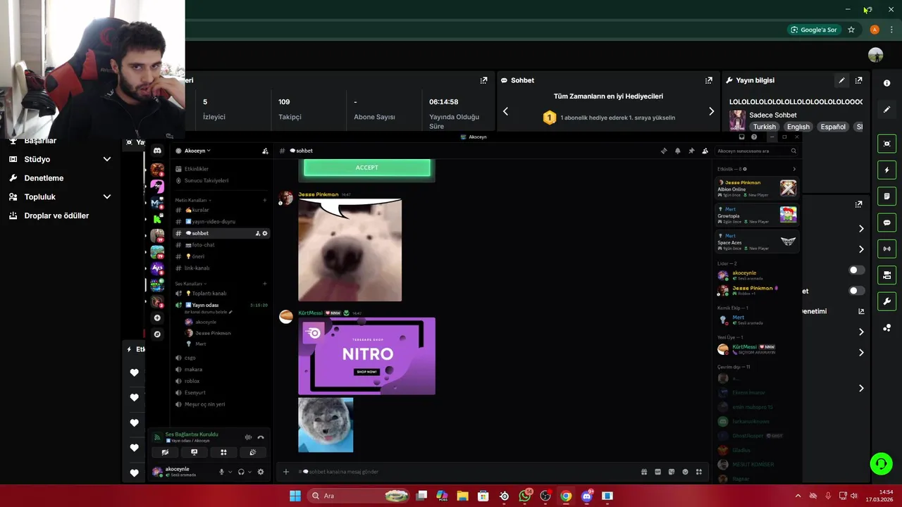This screenshot has height=507, width=902.
Task: Select the English tag
Action: pyautogui.click(x=798, y=127)
